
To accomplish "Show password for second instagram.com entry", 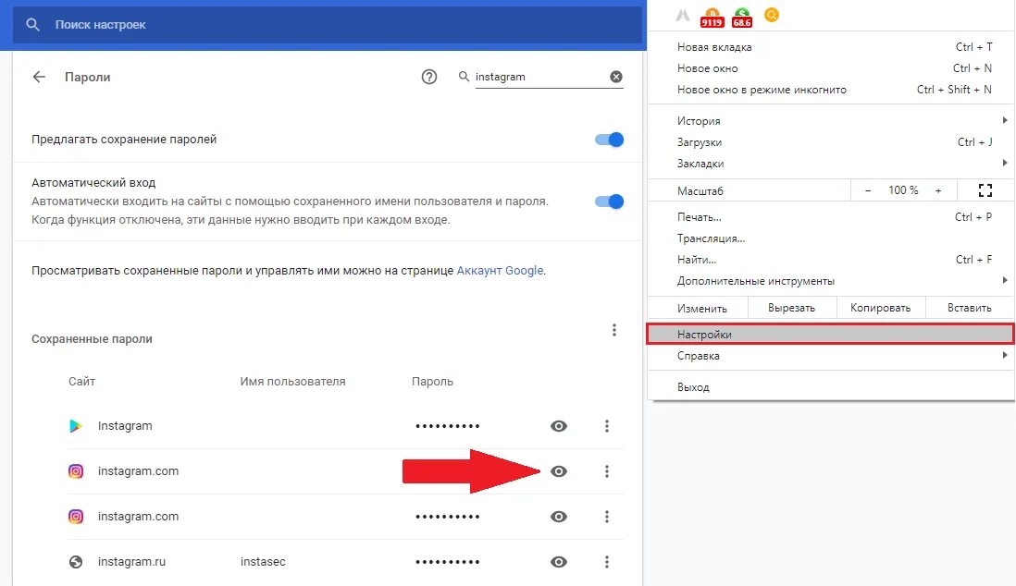I will point(559,517).
